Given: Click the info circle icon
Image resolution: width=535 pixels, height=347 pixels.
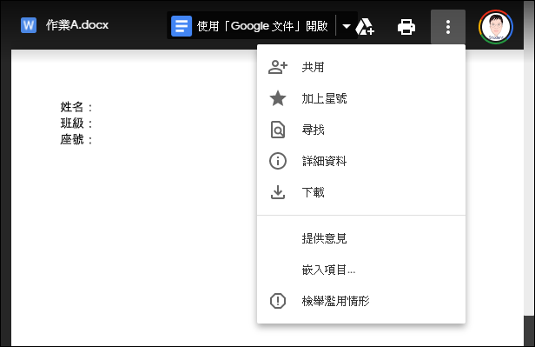Looking at the screenshot, I should (x=278, y=161).
